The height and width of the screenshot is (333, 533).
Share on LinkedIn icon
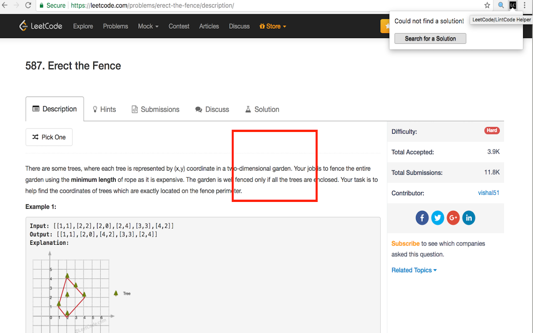tap(468, 218)
